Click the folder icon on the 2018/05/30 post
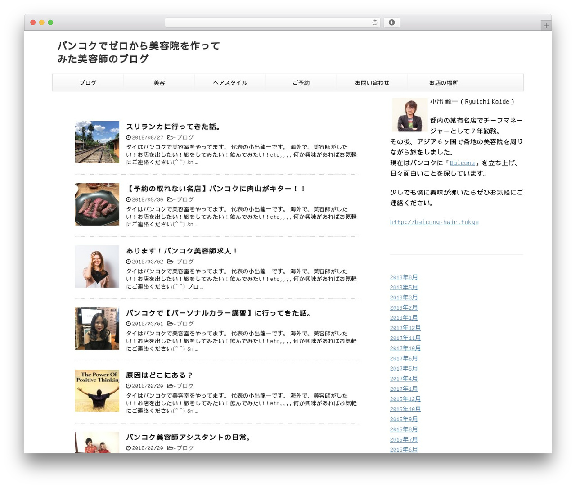This screenshot has width=576, height=488. pyautogui.click(x=170, y=199)
